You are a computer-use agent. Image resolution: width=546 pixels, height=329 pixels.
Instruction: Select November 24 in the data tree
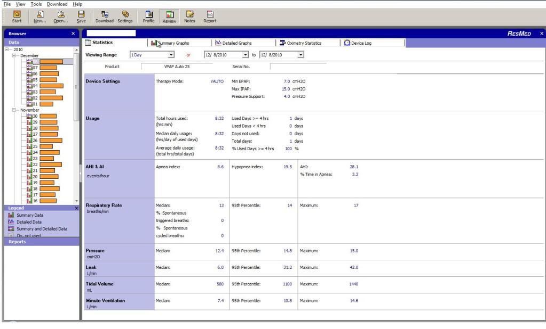pyautogui.click(x=43, y=152)
